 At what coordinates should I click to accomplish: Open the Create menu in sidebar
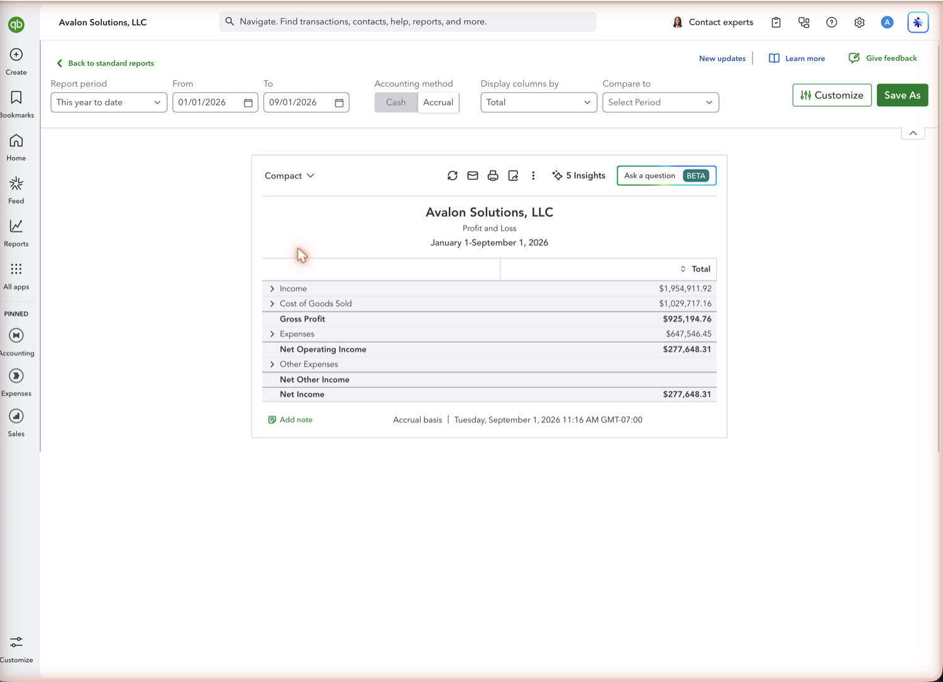[16, 62]
